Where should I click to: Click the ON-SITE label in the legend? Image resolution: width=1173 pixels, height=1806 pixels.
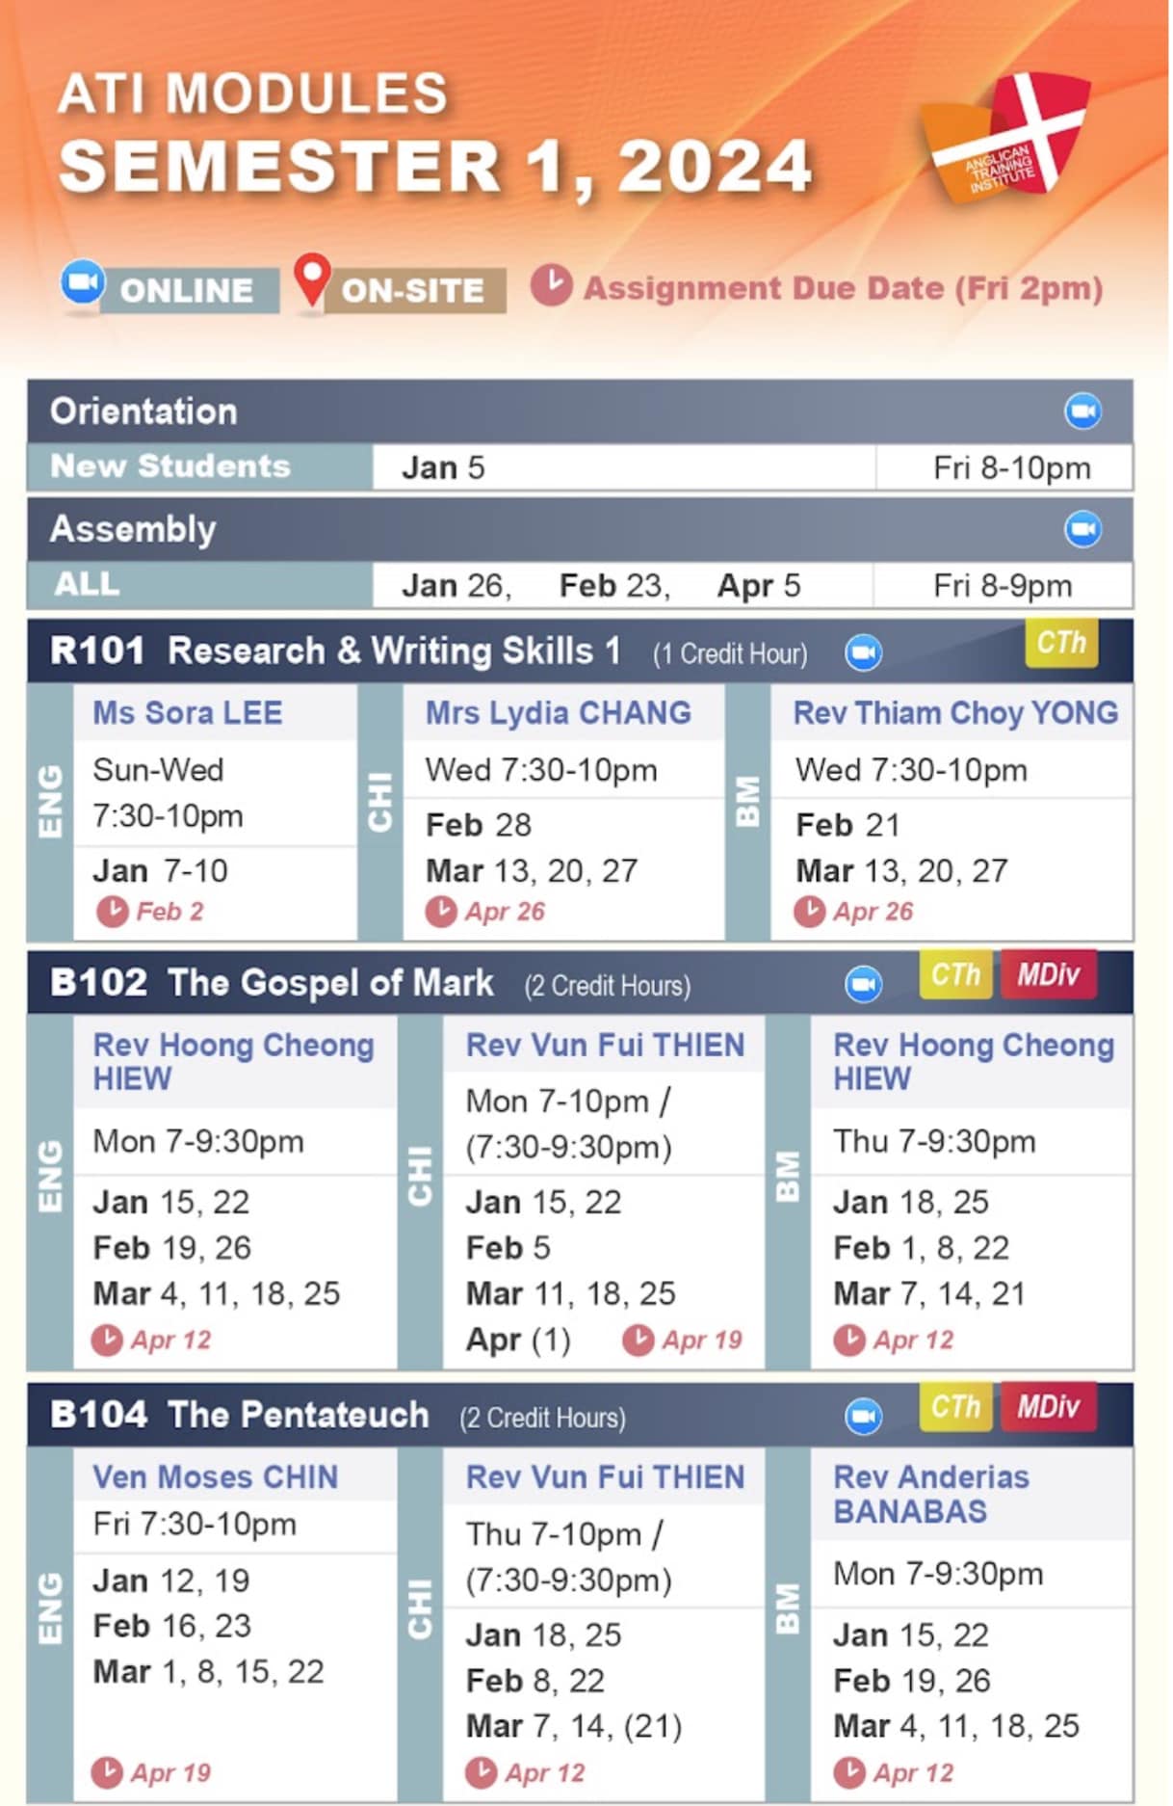pos(412,290)
